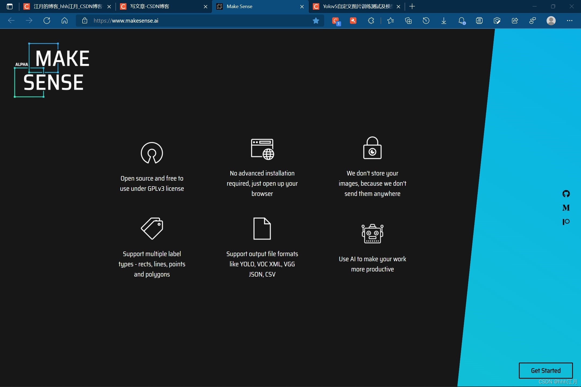Open the GitHub icon link

pyautogui.click(x=566, y=193)
